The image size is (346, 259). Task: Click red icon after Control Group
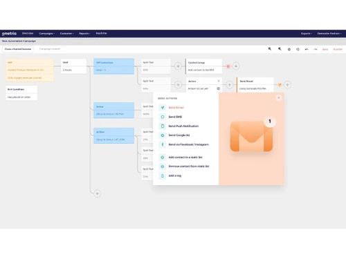click(x=228, y=66)
